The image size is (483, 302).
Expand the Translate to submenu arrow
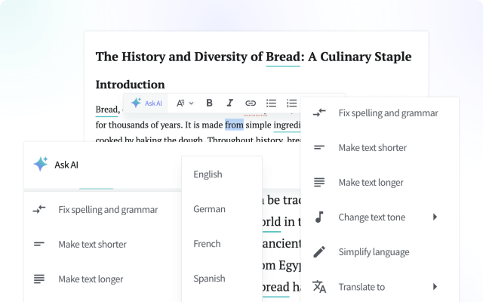(x=435, y=287)
